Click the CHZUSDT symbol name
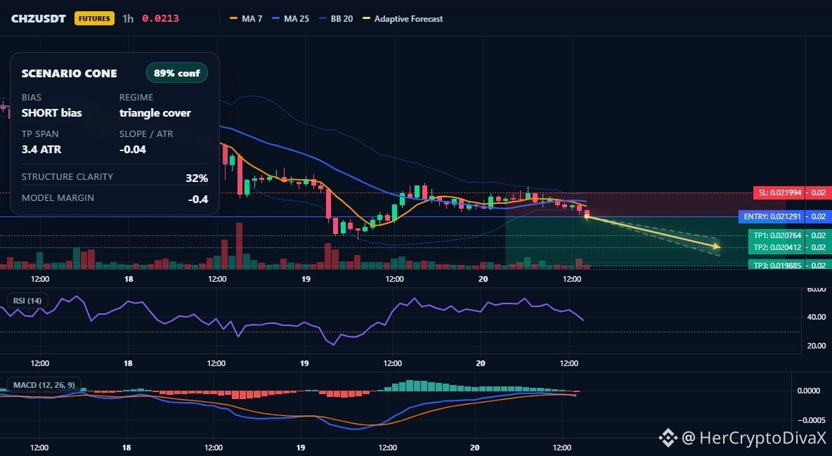 click(x=38, y=18)
